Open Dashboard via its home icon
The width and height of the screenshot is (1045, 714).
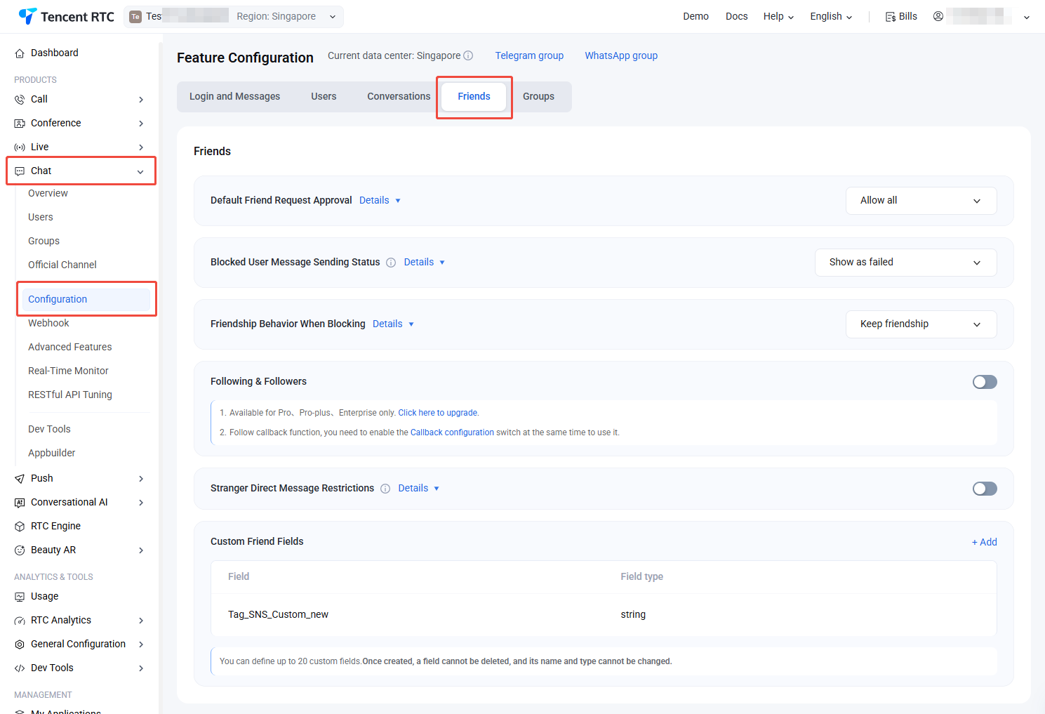(x=20, y=53)
